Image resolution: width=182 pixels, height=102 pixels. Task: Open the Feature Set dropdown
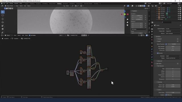pos(173,31)
